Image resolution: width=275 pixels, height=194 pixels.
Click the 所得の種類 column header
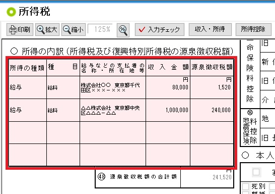[28, 68]
